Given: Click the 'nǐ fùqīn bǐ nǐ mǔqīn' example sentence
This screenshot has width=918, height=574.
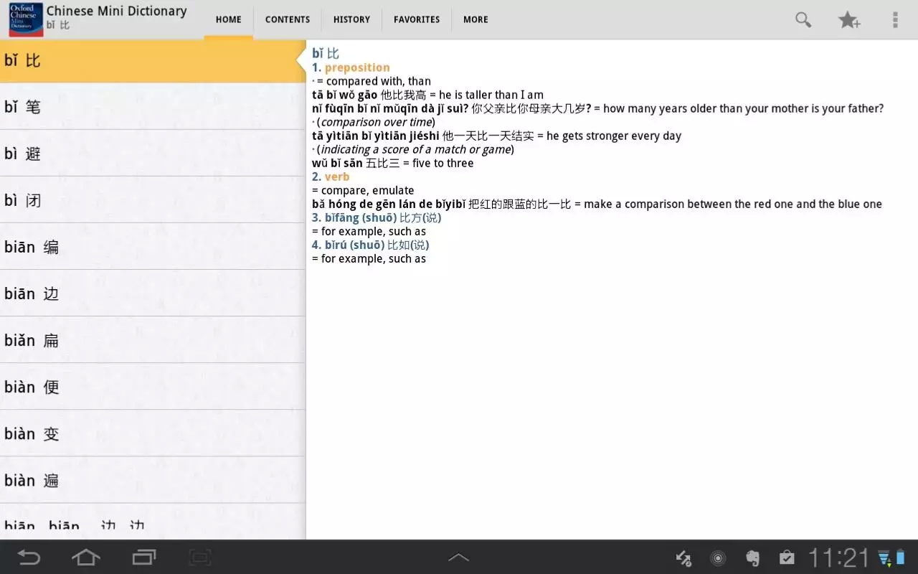Looking at the screenshot, I should (x=597, y=108).
